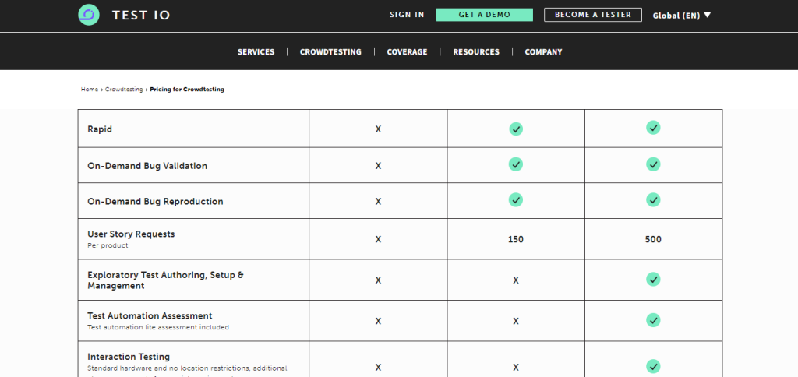
Task: Click Exploratory Test Authoring row checkmark icon
Action: [654, 280]
